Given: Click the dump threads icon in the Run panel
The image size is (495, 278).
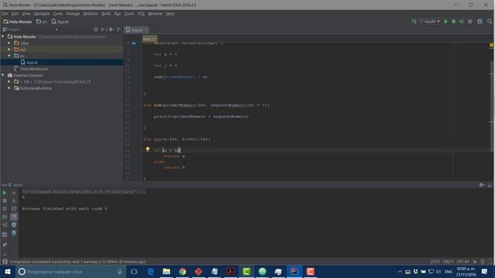Looking at the screenshot, I should coord(5,217).
